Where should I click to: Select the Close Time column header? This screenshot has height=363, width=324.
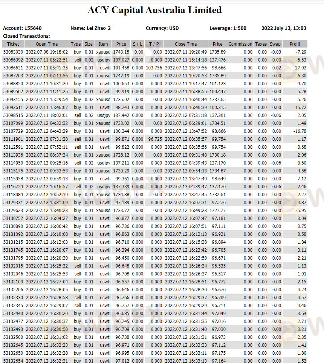186,44
